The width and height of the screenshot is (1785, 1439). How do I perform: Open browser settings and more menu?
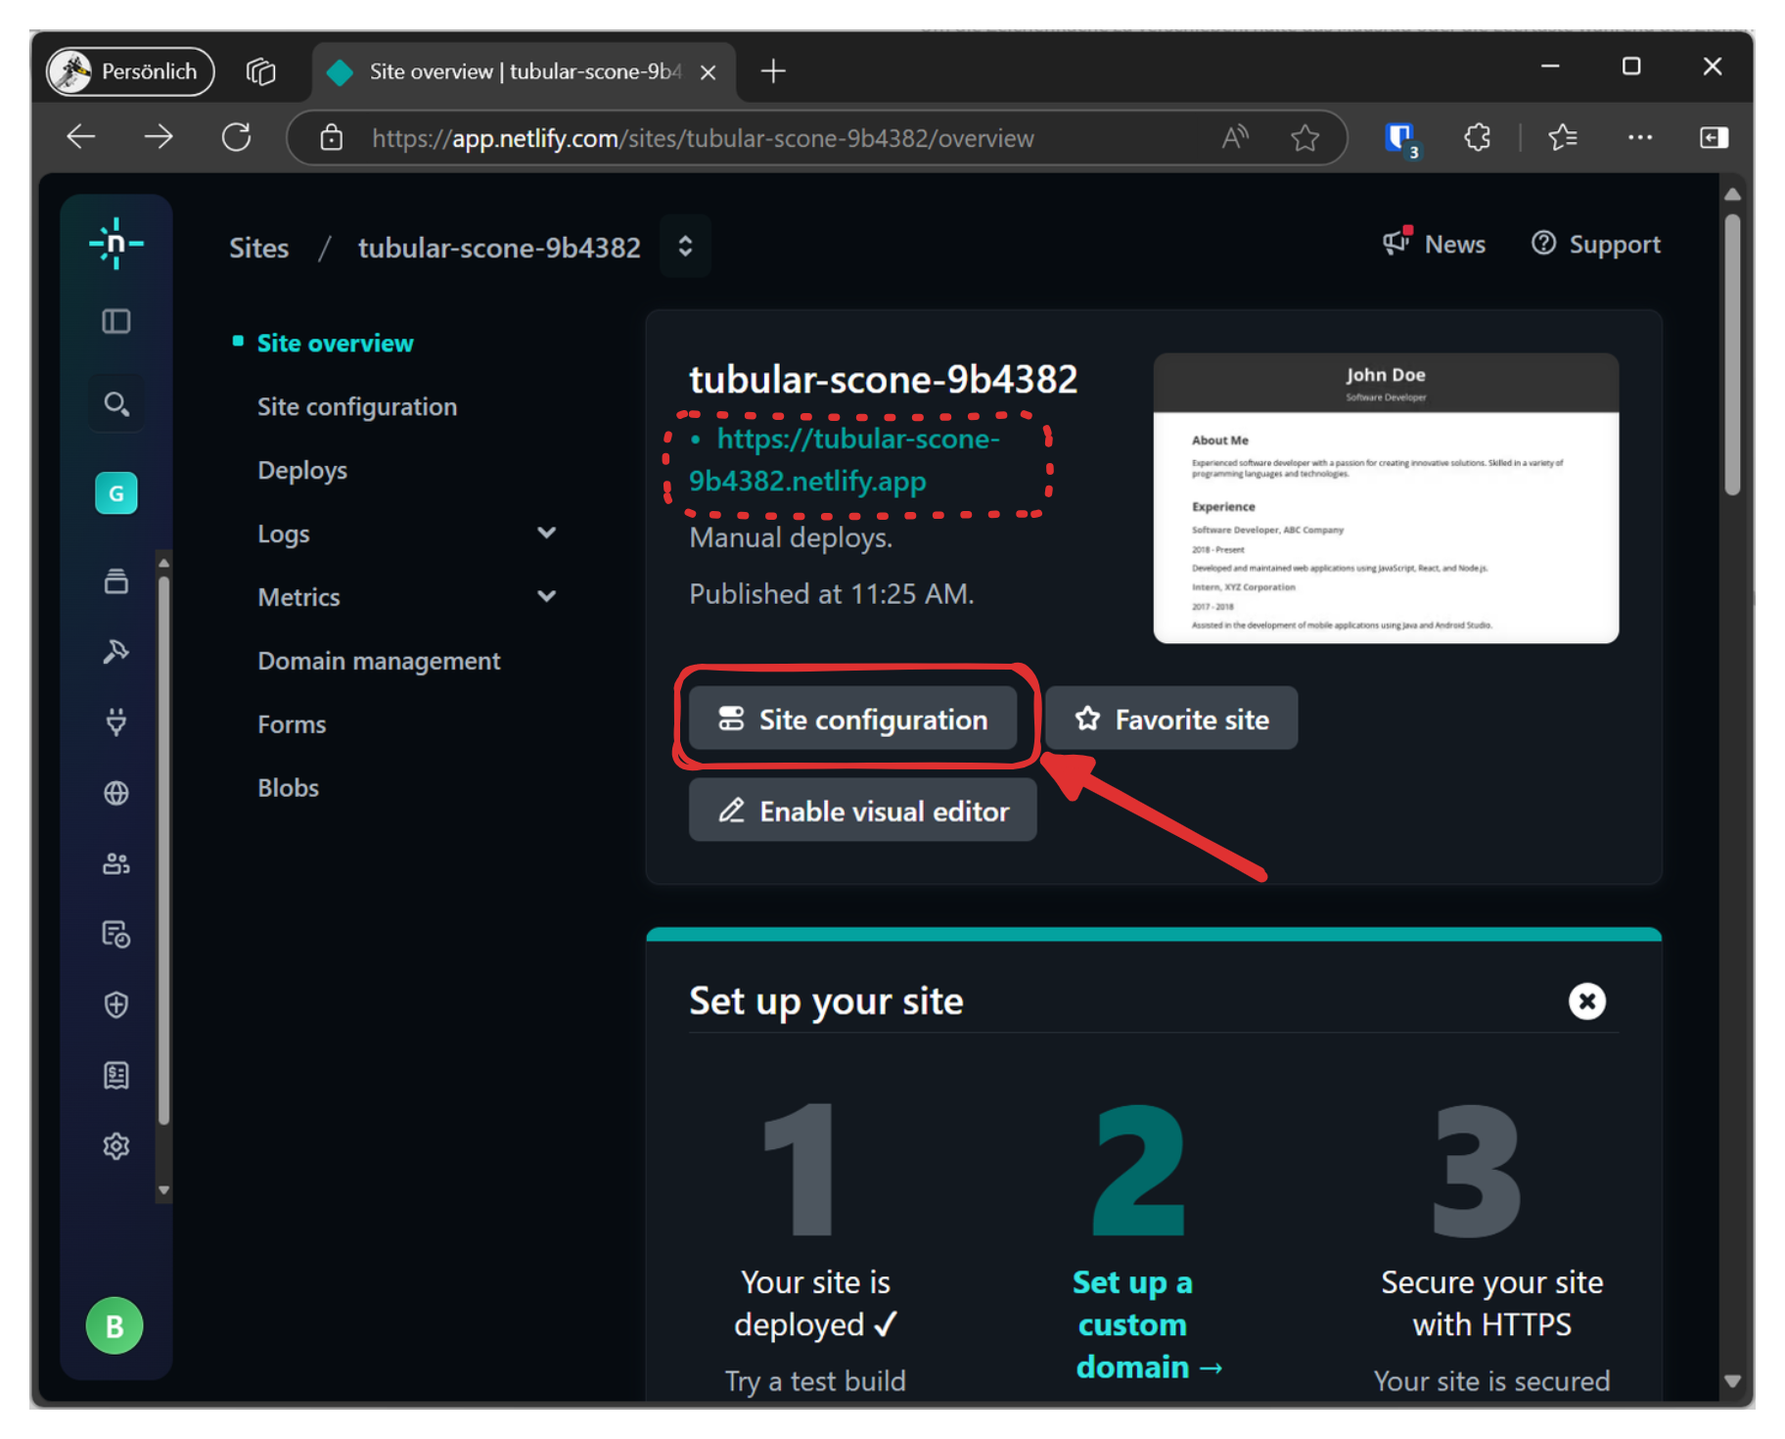tap(1640, 138)
